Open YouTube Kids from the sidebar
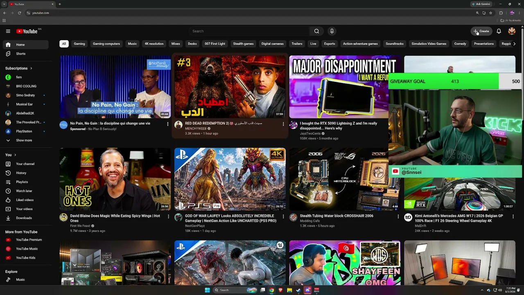 [x=25, y=258]
